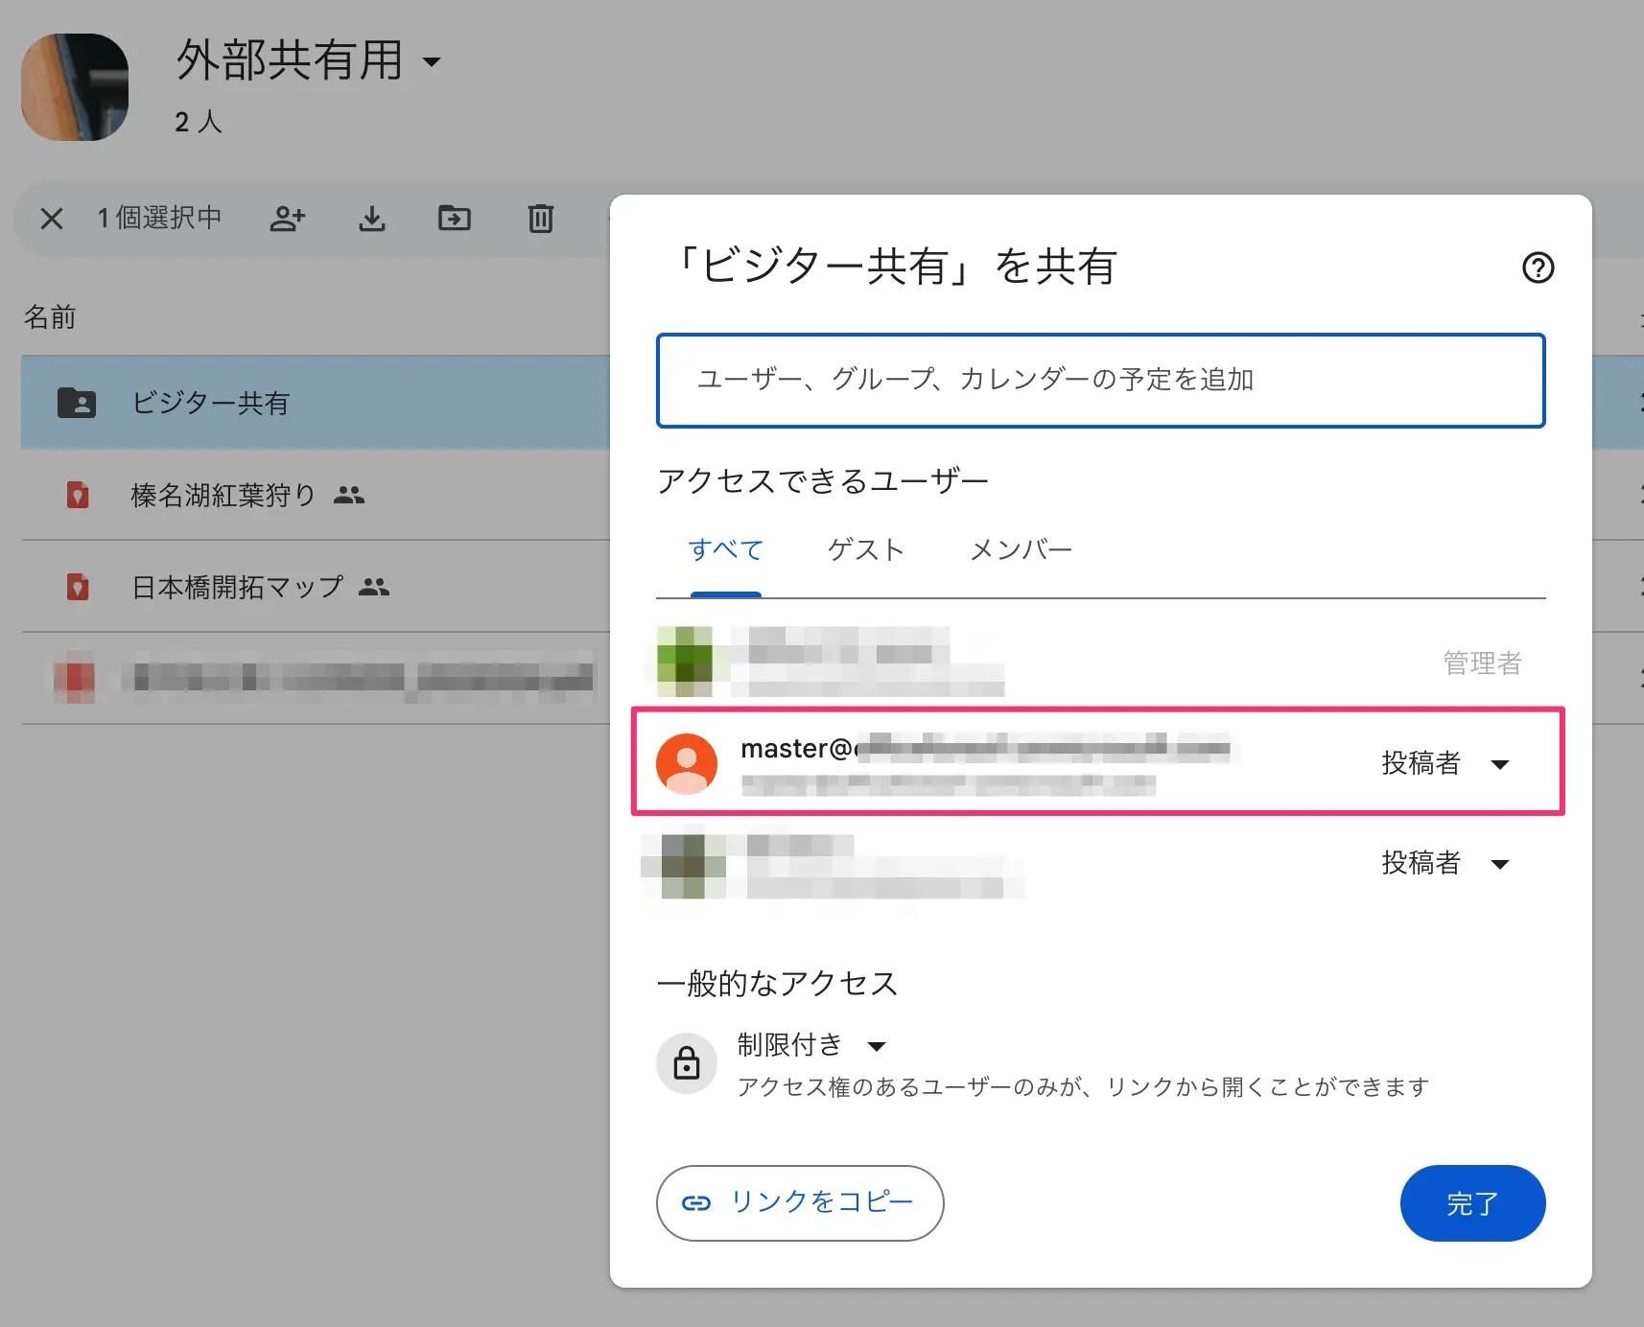Click the リンクをコピー button
The height and width of the screenshot is (1327, 1644).
tap(800, 1202)
